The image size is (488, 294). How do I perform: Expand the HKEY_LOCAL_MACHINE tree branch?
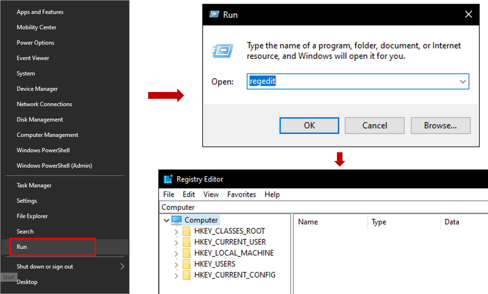[176, 254]
